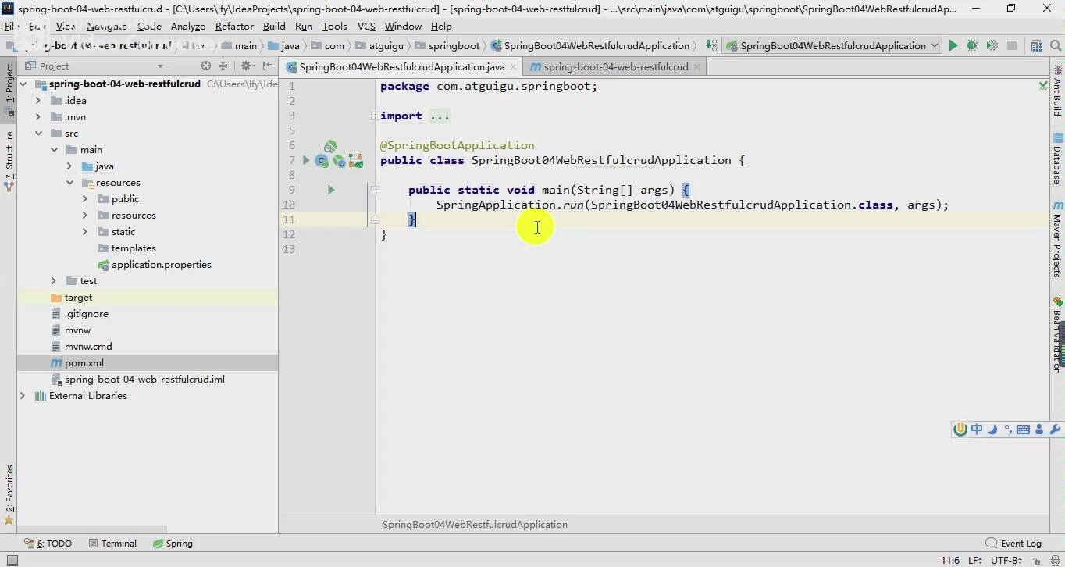Screen dimensions: 1065x567
Task: Run with Coverage icon in toolbar
Action: tap(992, 45)
